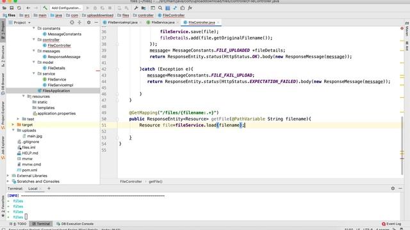Click the Locate/scroll from source target icon
Screen dimensions: 410x230
[x=72, y=23]
